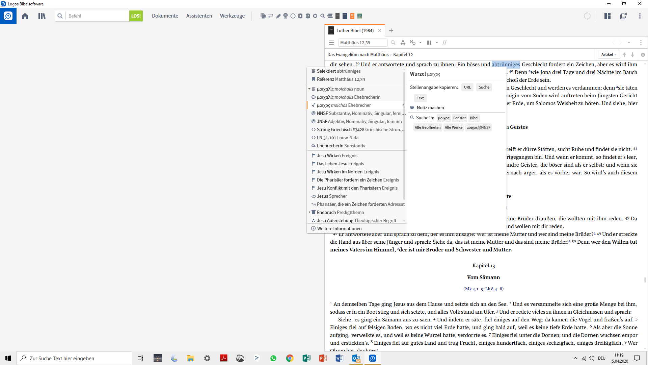Open dropdown arrow next to interlinear icon
This screenshot has height=365, width=648.
click(420, 43)
